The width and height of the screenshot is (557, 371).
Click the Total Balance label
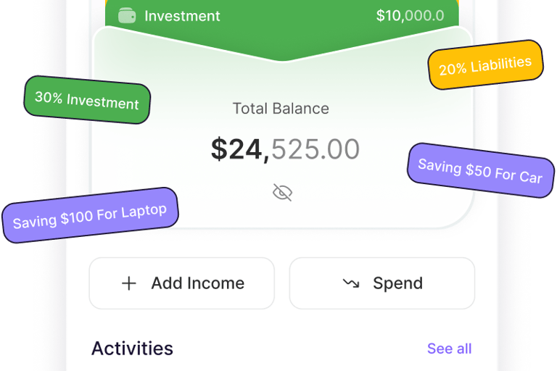281,109
